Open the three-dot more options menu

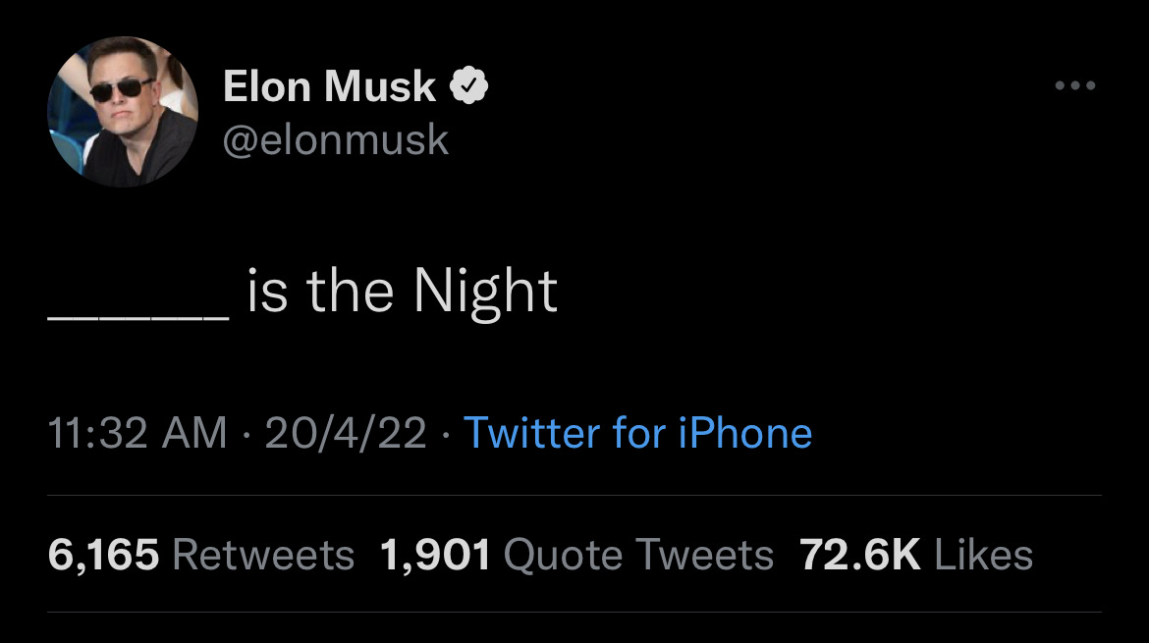tap(1074, 86)
